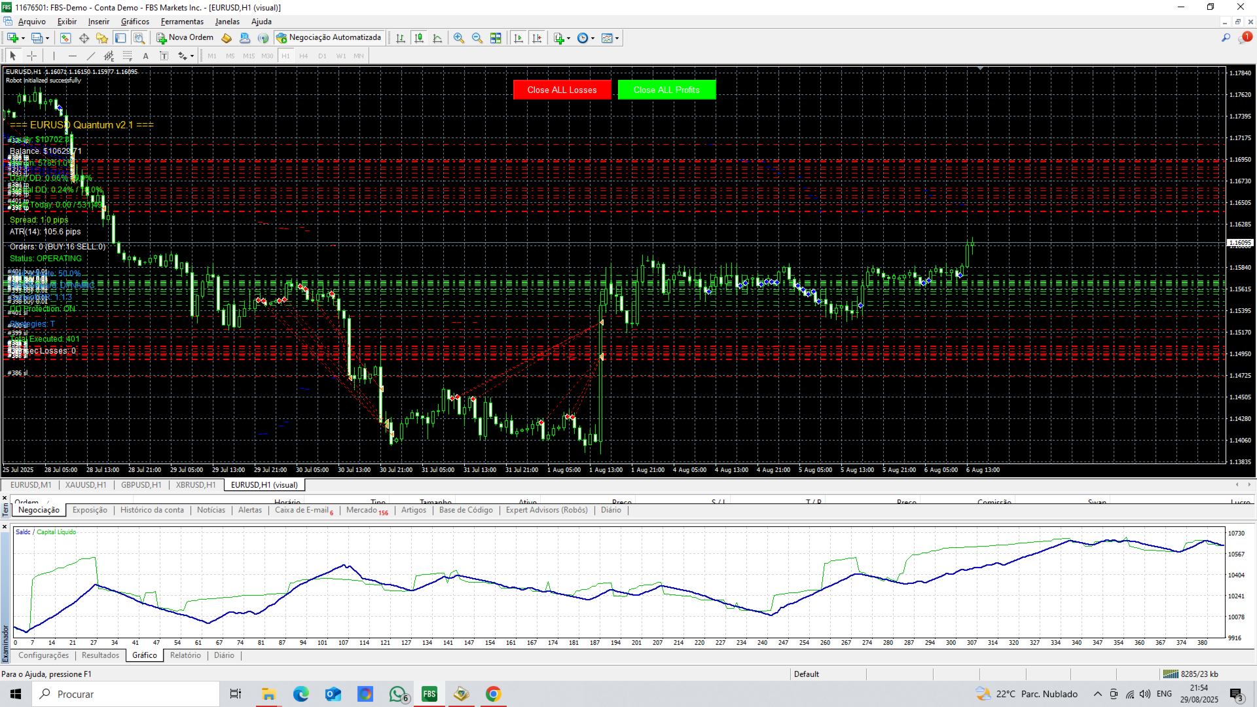Toggle the Terminal panel icon
Viewport: 1257px width, 707px height.
(x=120, y=38)
